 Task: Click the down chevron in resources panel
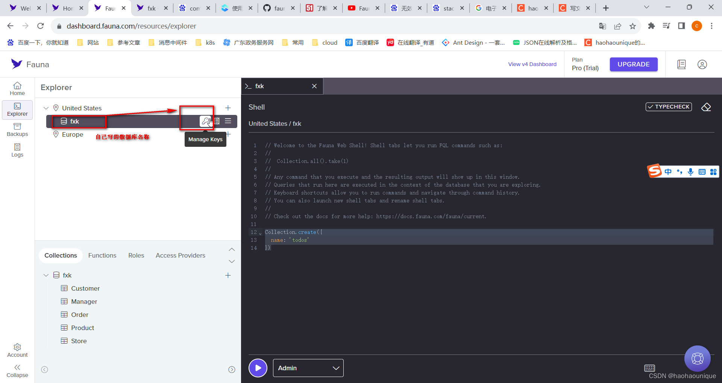(232, 261)
